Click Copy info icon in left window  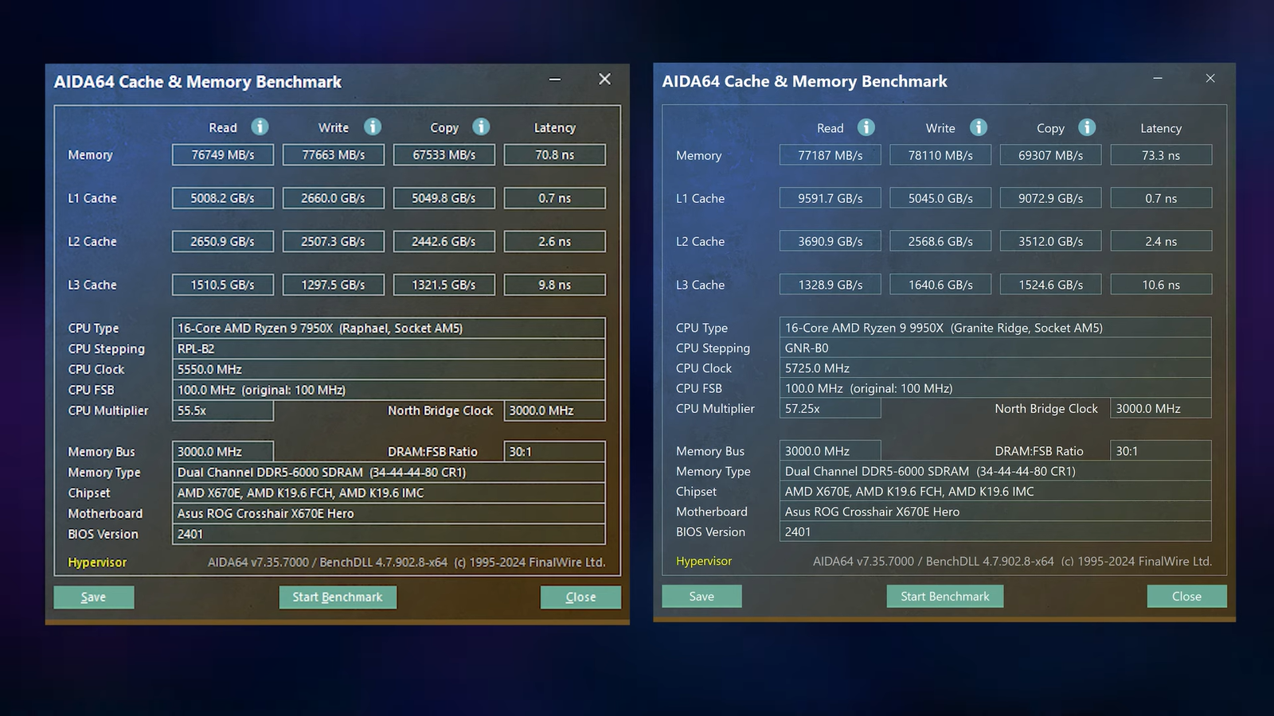point(481,126)
